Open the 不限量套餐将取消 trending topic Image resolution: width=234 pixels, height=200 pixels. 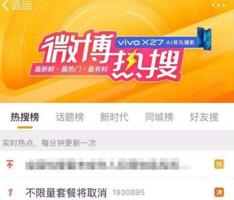66,192
